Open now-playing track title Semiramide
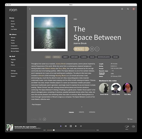 pyautogui.click(x=25, y=127)
